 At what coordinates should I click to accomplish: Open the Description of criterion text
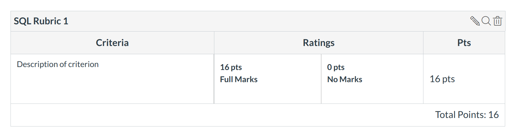coord(58,64)
